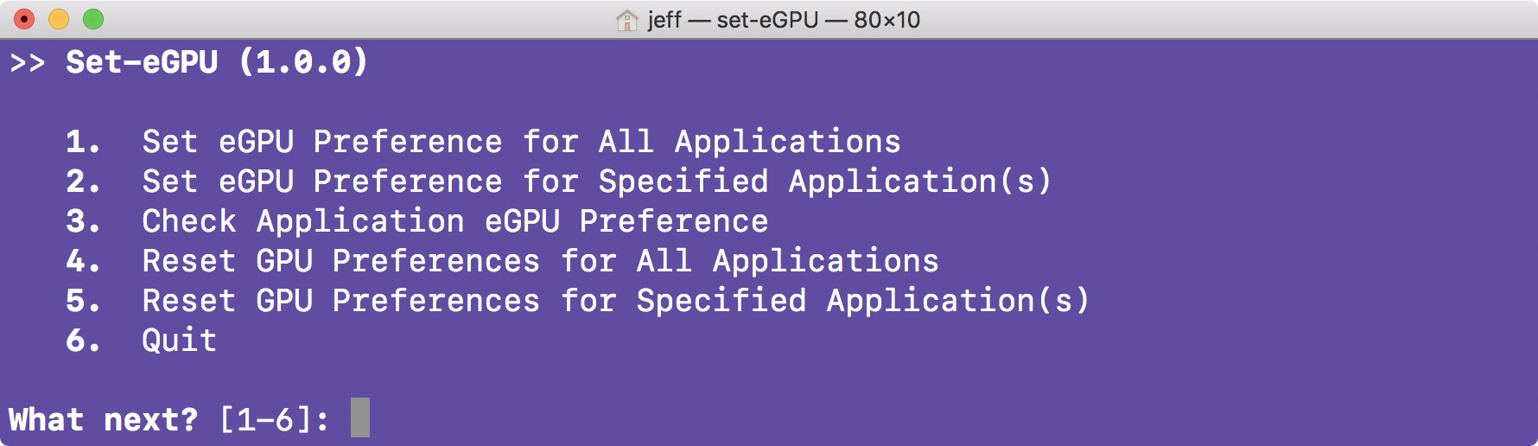Click the gray cursor block after the prompt
Screen dimensions: 1538x446
tap(360, 417)
